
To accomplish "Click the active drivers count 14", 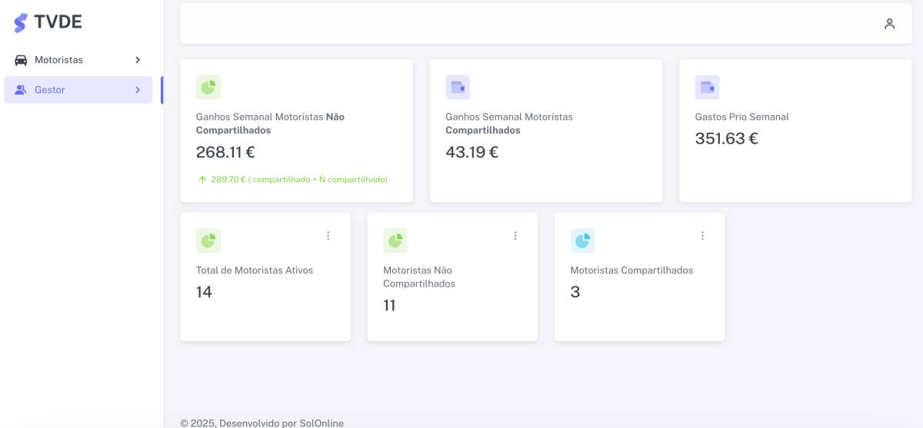I will click(204, 292).
